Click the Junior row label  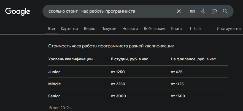point(54,72)
